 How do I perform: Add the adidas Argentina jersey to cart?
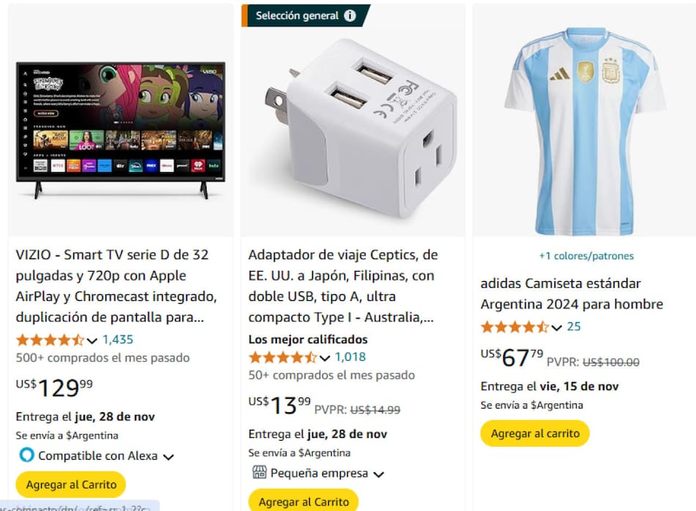click(535, 433)
